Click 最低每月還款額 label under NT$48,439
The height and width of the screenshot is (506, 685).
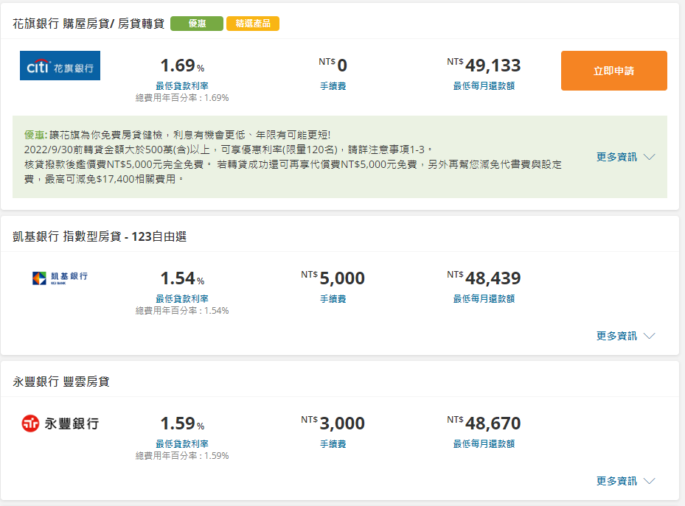pos(484,299)
